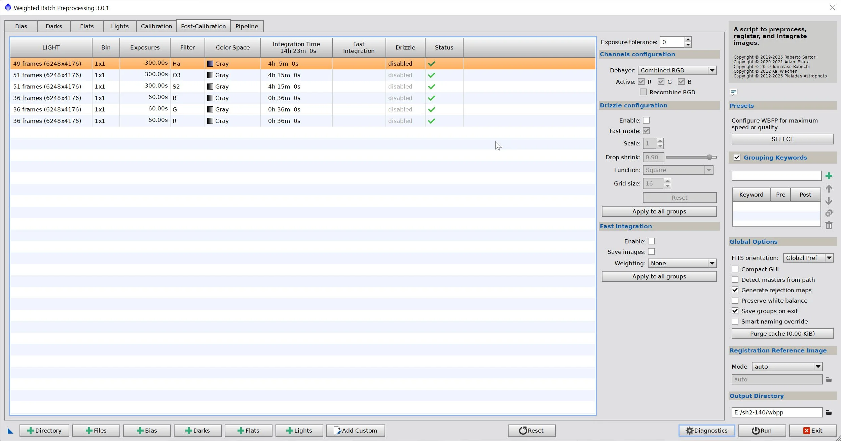Delete the keyword with the trash icon
The image size is (841, 441).
pos(829,225)
